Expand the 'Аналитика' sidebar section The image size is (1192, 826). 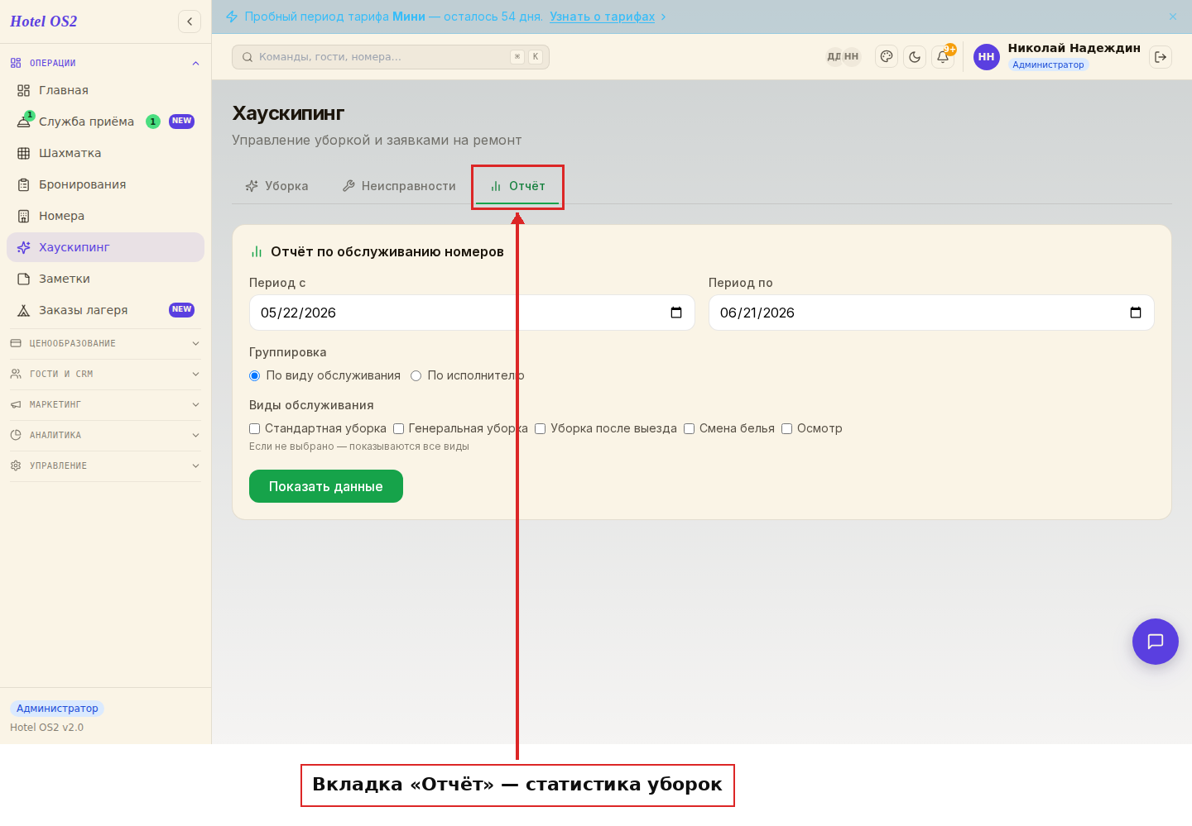tap(105, 435)
